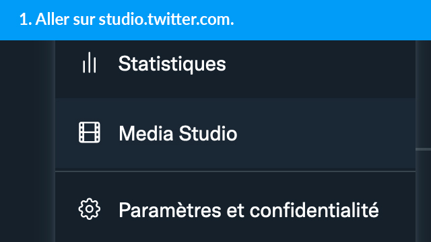Image resolution: width=431 pixels, height=242 pixels.
Task: Select the Statistiques row in the dark menu
Action: (x=235, y=69)
